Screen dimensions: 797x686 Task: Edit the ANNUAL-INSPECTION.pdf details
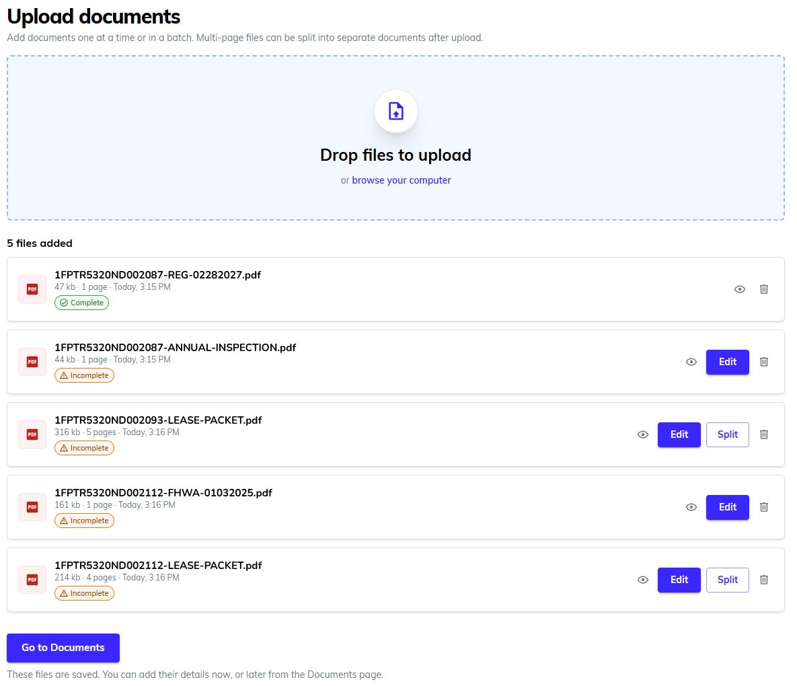click(727, 362)
